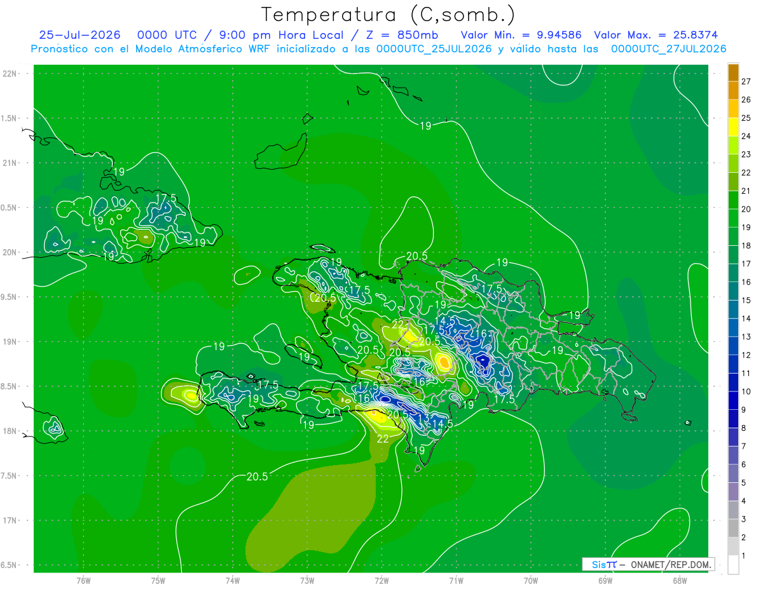Screen dimensions: 763x589
Task: Click the teal legend swatch between 15 and 16
Action: click(733, 291)
